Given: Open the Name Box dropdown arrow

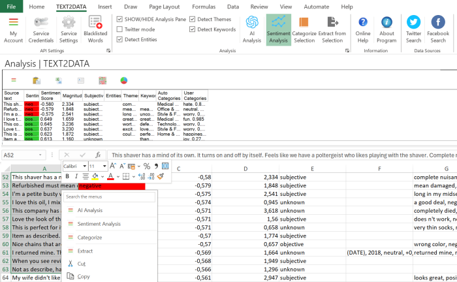Looking at the screenshot, I should point(40,155).
